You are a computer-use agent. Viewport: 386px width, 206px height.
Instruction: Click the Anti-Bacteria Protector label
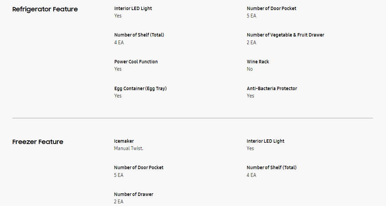click(x=272, y=88)
